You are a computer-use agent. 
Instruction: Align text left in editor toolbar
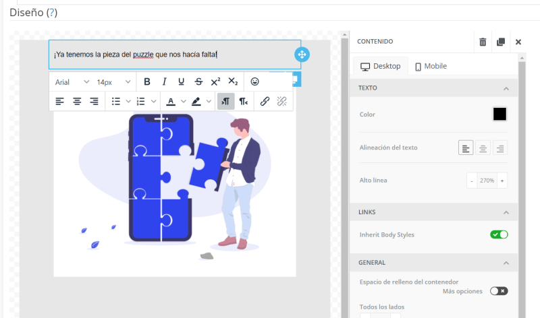pos(59,102)
